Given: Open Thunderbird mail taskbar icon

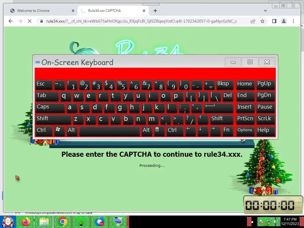Looking at the screenshot, I should (x=99, y=222).
